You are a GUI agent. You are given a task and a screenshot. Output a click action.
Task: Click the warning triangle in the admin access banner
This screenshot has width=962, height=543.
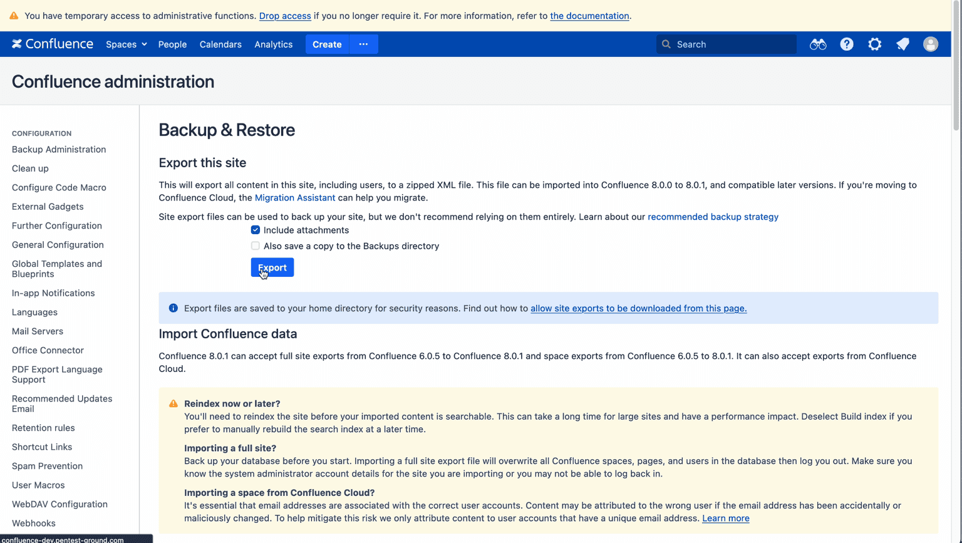pos(13,15)
